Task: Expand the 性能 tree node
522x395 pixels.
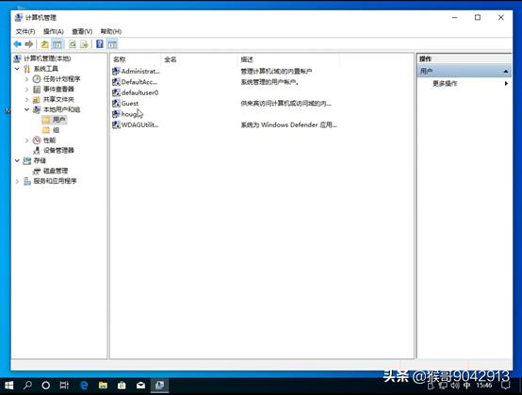Action: [27, 140]
